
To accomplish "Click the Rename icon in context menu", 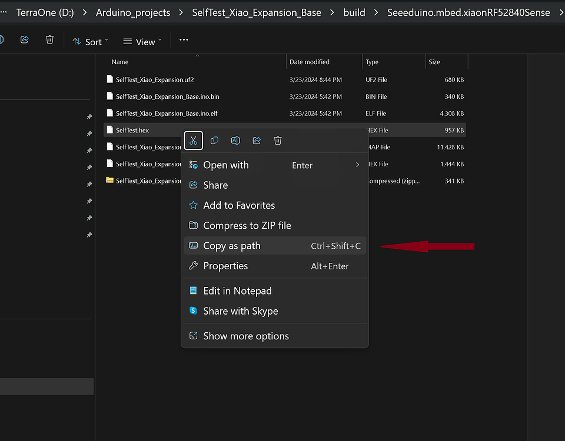I will [x=235, y=141].
